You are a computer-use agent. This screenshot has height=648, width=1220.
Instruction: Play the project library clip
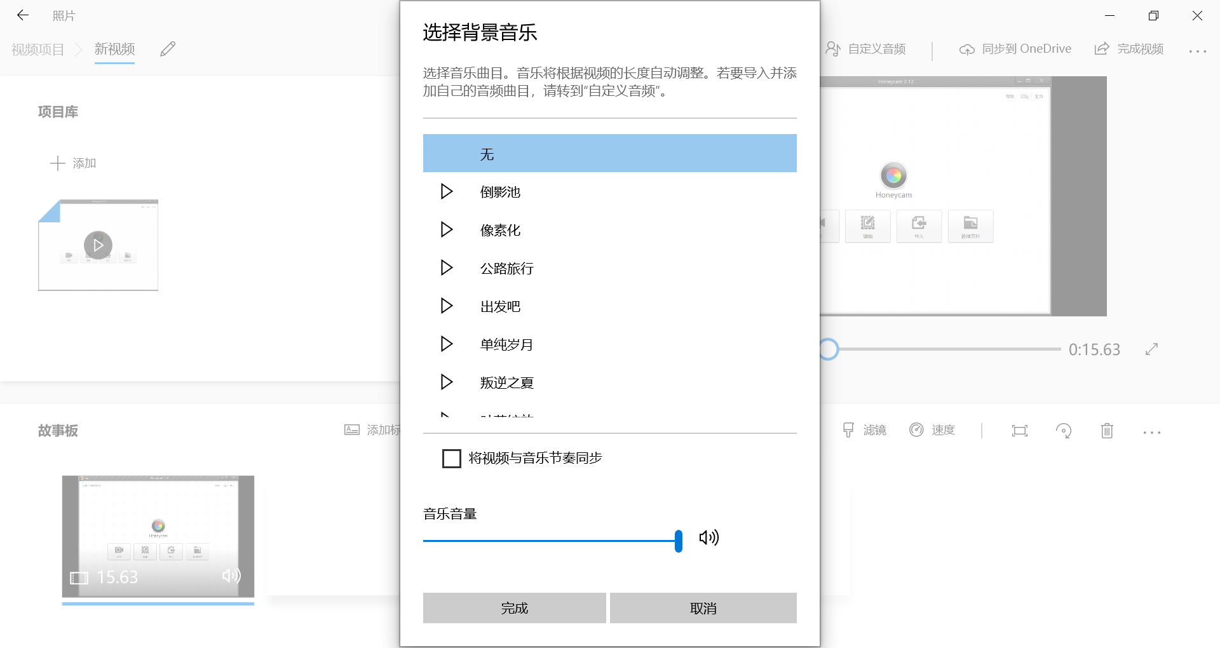coord(98,245)
